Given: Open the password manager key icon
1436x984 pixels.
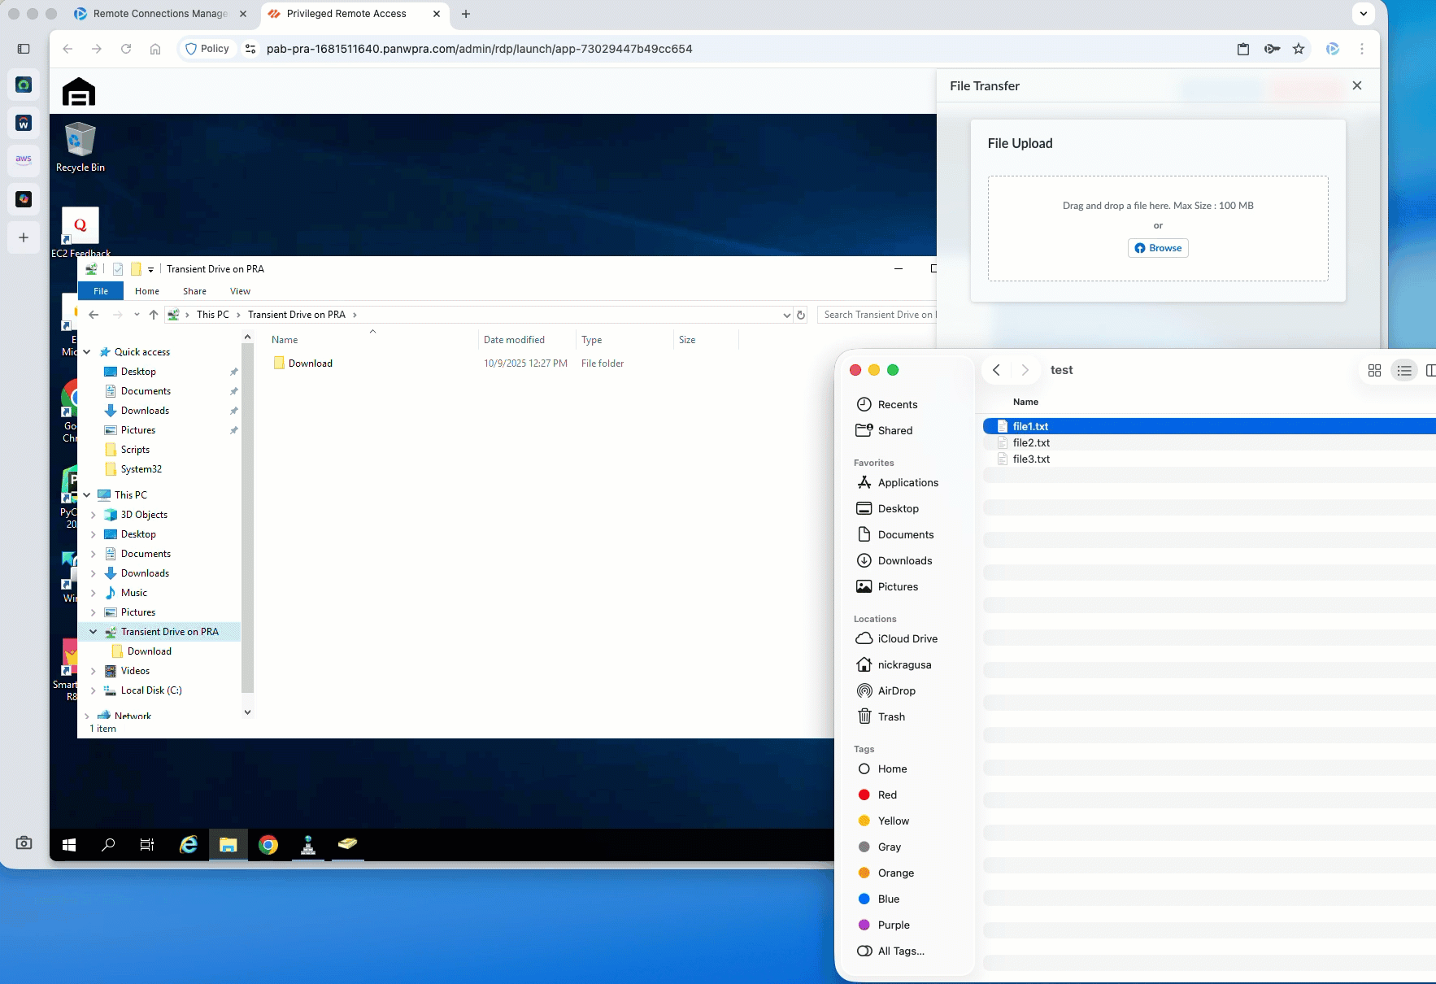Looking at the screenshot, I should click(1272, 49).
